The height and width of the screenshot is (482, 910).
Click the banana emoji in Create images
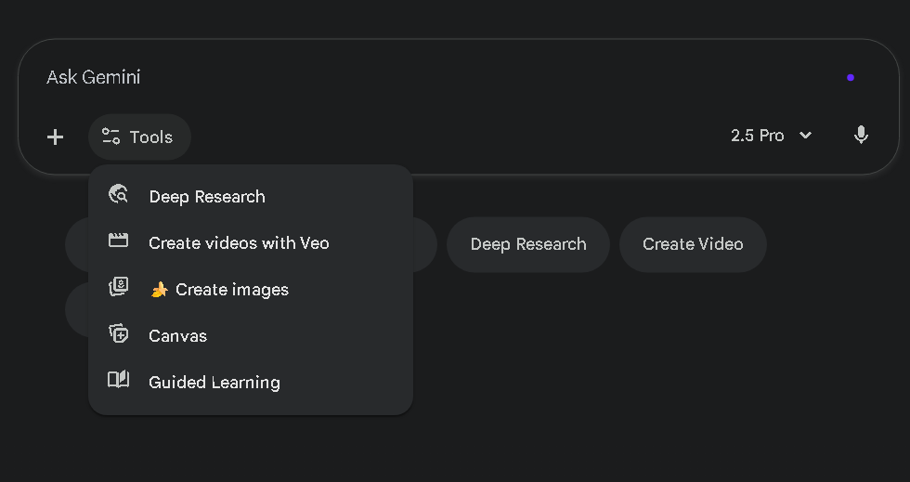(x=160, y=290)
